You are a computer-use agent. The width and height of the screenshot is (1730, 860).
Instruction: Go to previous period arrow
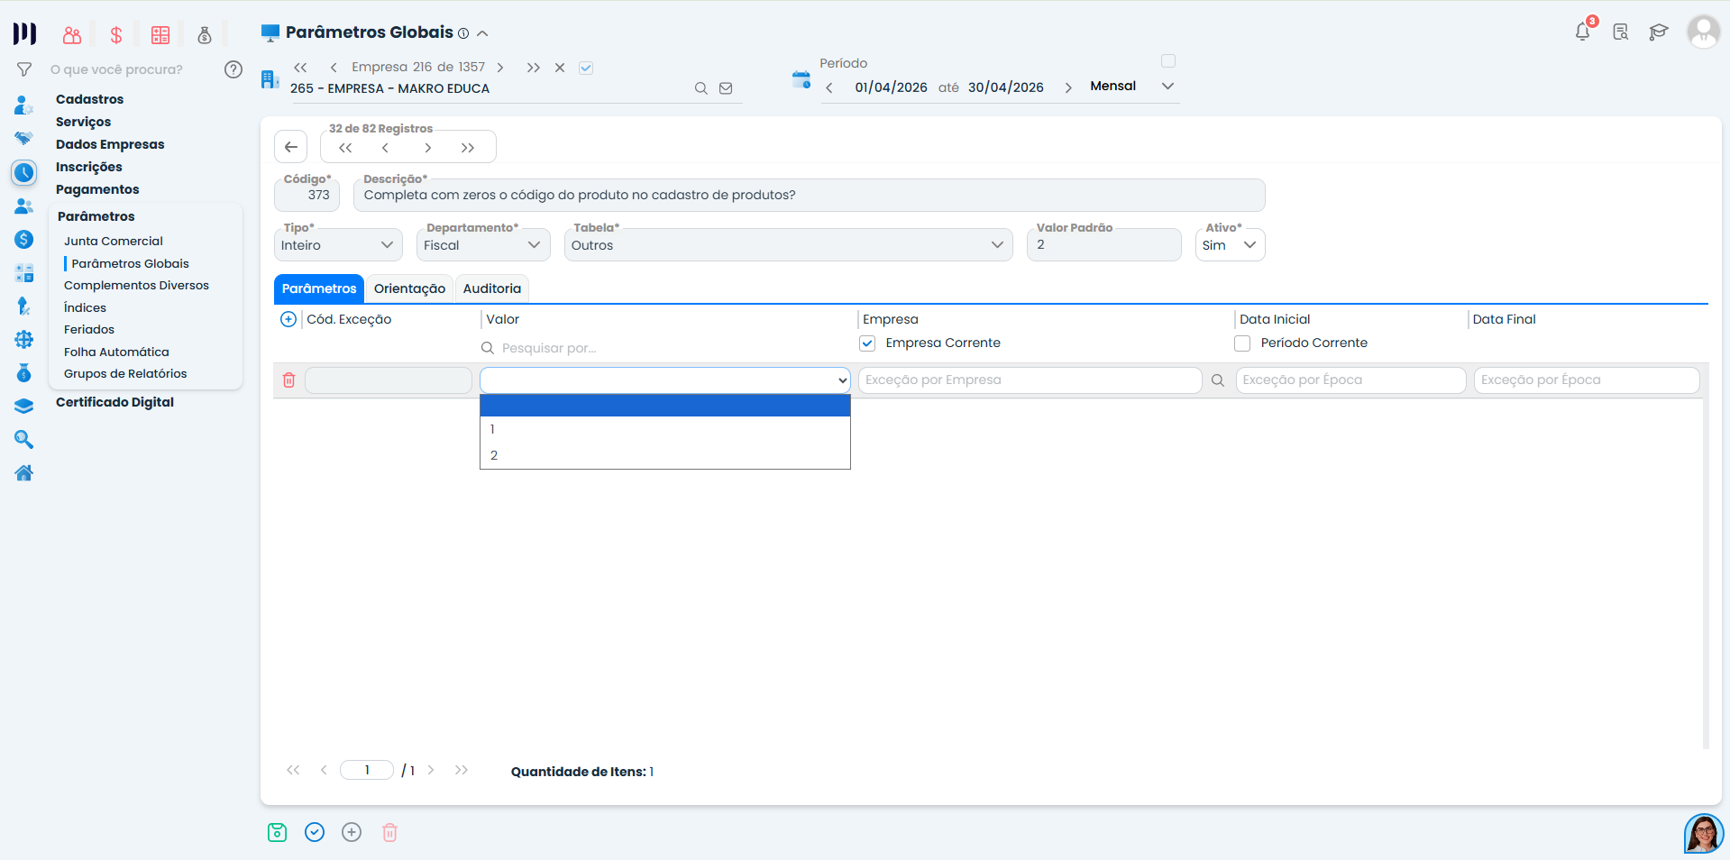(829, 87)
